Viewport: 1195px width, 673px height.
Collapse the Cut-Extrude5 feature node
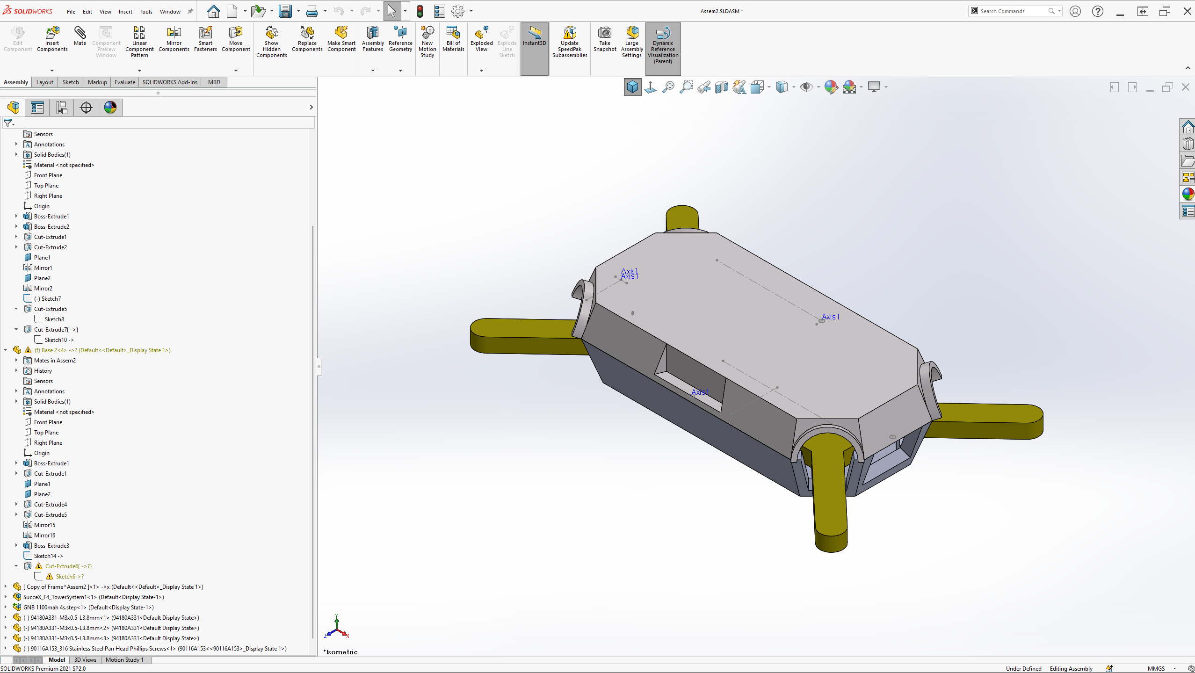coord(16,309)
